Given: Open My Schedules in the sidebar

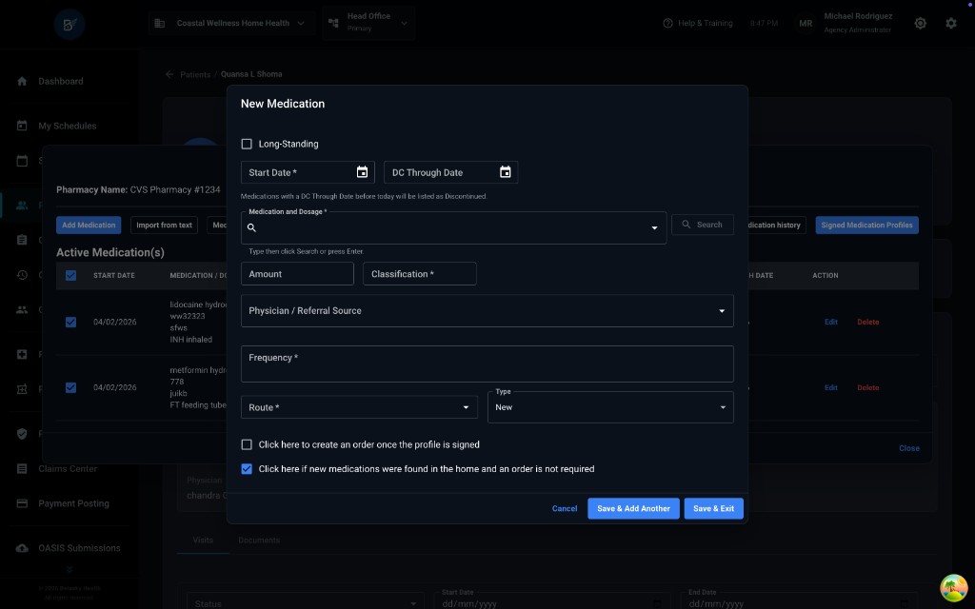Looking at the screenshot, I should [x=68, y=126].
